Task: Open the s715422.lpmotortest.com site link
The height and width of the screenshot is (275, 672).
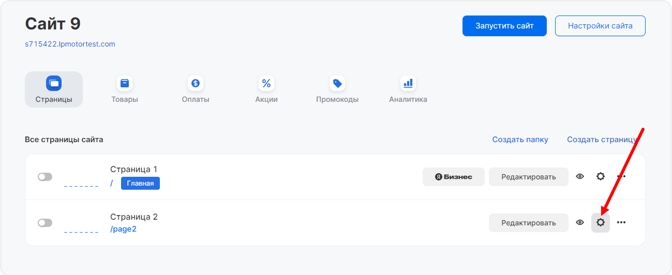Action: point(70,44)
